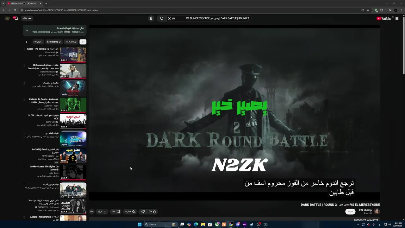Open options menu for SLOW MOE video

click(x=24, y=116)
